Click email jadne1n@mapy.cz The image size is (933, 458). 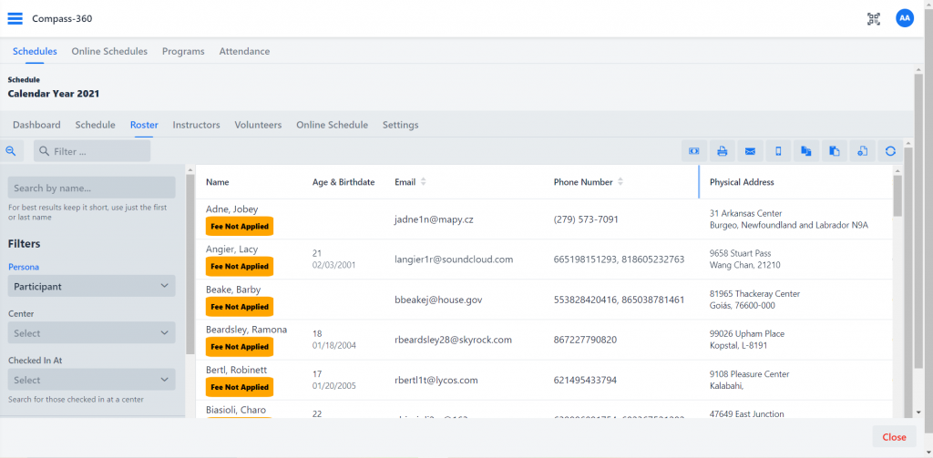click(x=434, y=219)
